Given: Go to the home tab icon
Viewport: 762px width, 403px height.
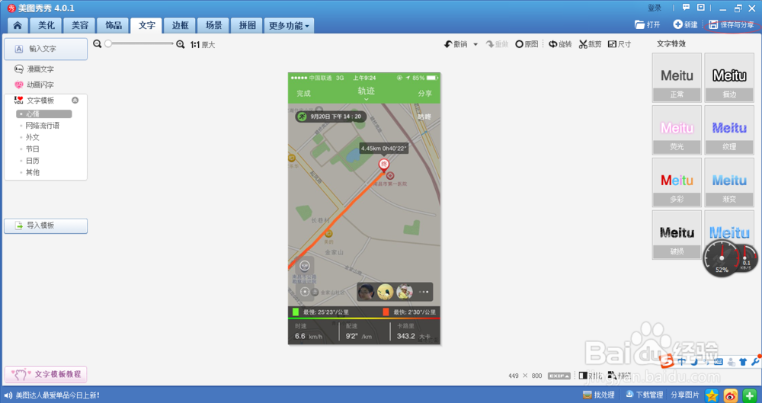Looking at the screenshot, I should click(x=18, y=26).
